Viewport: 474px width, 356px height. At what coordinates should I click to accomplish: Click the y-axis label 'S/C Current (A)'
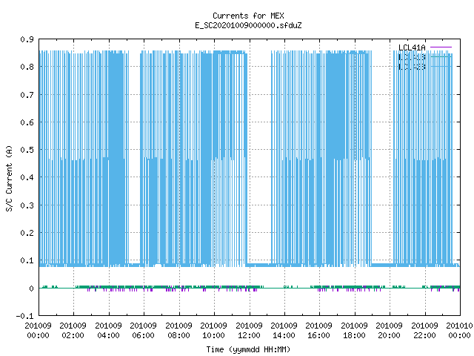[x=9, y=179]
